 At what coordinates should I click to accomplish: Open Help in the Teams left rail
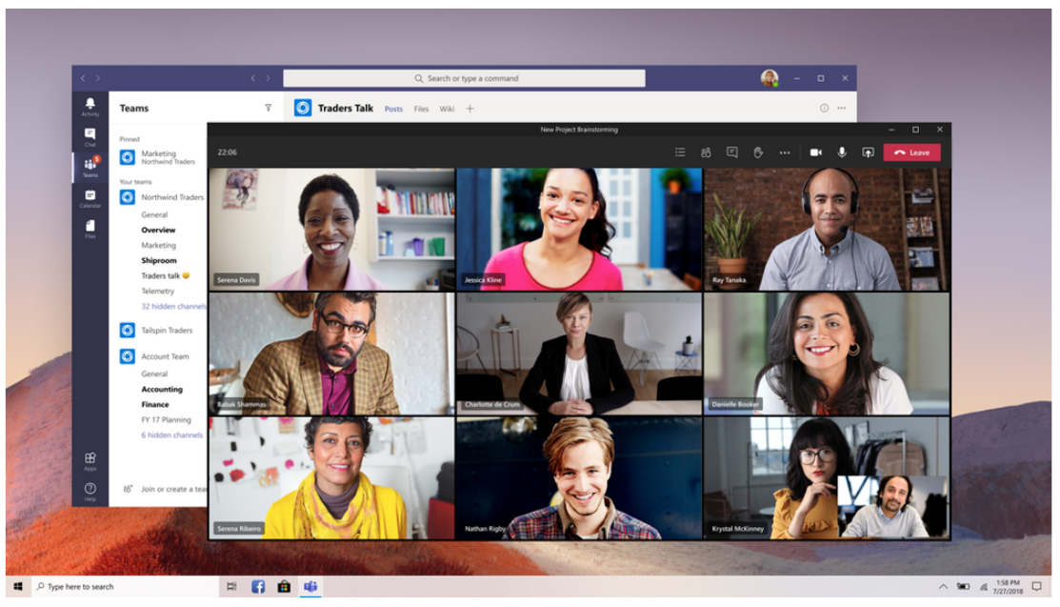(x=90, y=492)
